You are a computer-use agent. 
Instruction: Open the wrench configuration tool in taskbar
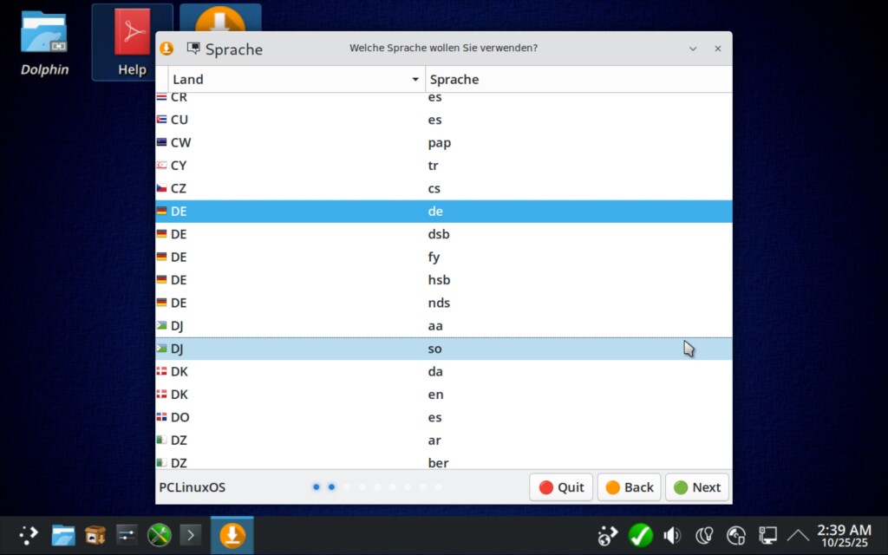point(159,535)
